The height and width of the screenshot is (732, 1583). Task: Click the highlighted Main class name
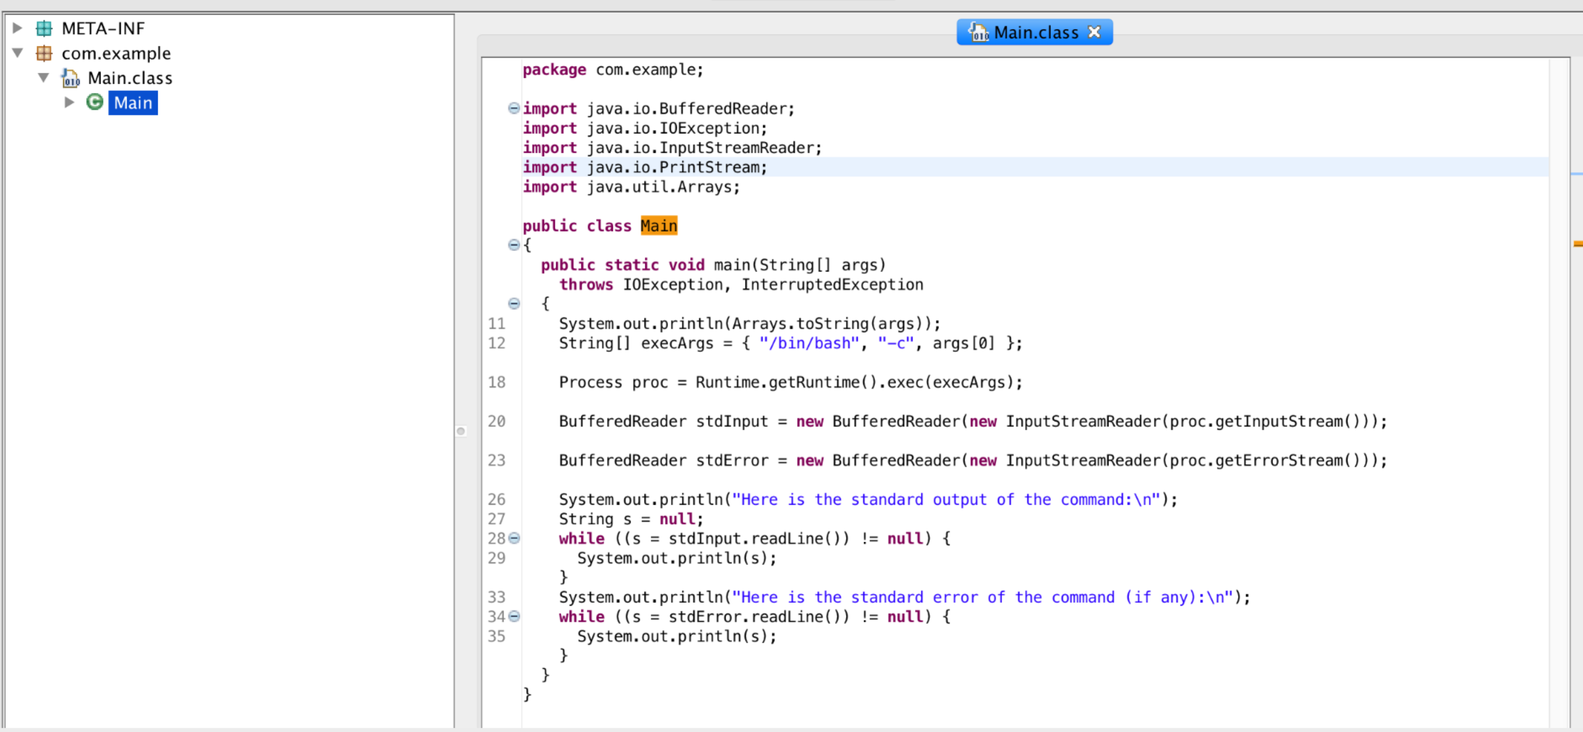pyautogui.click(x=658, y=226)
